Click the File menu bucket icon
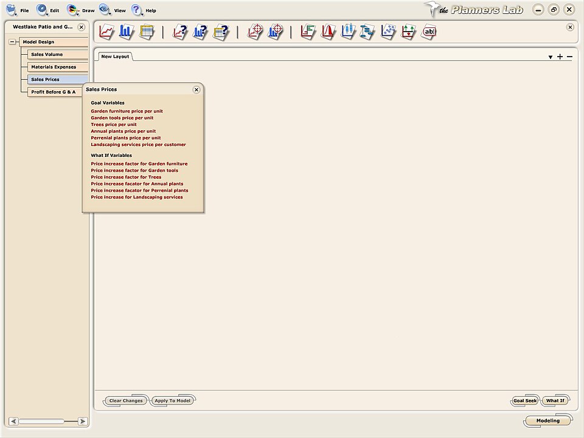This screenshot has height=438, width=584. tap(12, 10)
